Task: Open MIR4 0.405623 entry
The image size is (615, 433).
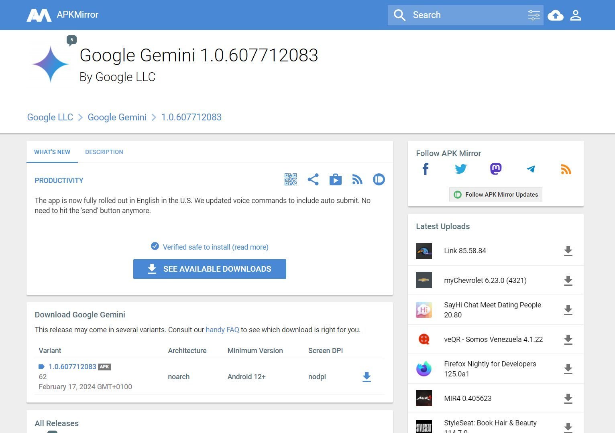Action: (x=468, y=398)
